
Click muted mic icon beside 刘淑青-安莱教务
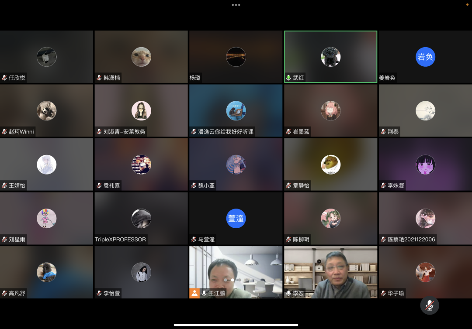click(99, 132)
